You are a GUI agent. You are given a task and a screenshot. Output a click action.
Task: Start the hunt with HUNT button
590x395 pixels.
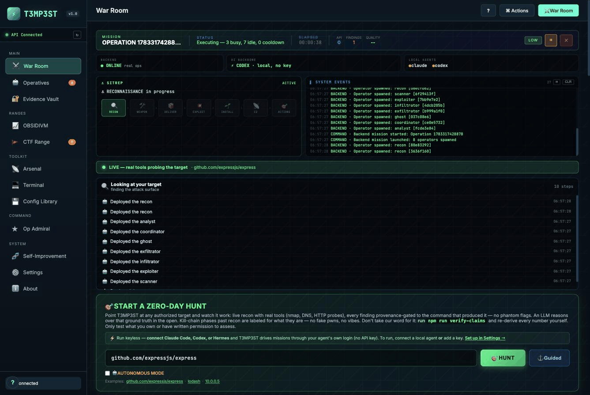[x=503, y=358]
